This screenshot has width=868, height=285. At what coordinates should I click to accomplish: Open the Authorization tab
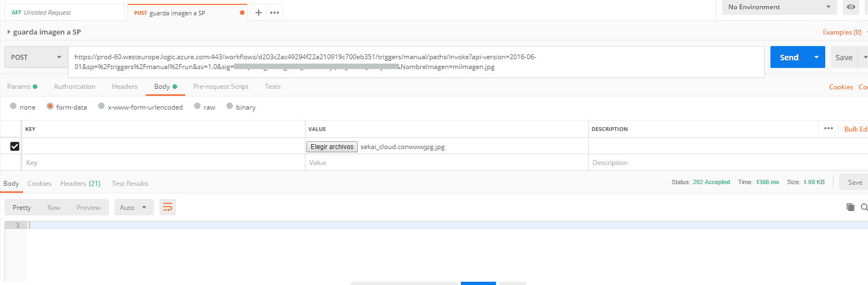75,87
